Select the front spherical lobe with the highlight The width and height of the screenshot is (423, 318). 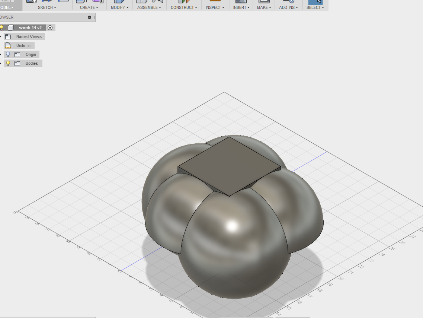(x=234, y=243)
